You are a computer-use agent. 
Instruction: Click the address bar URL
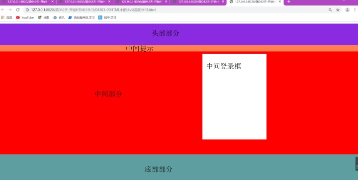click(x=93, y=10)
